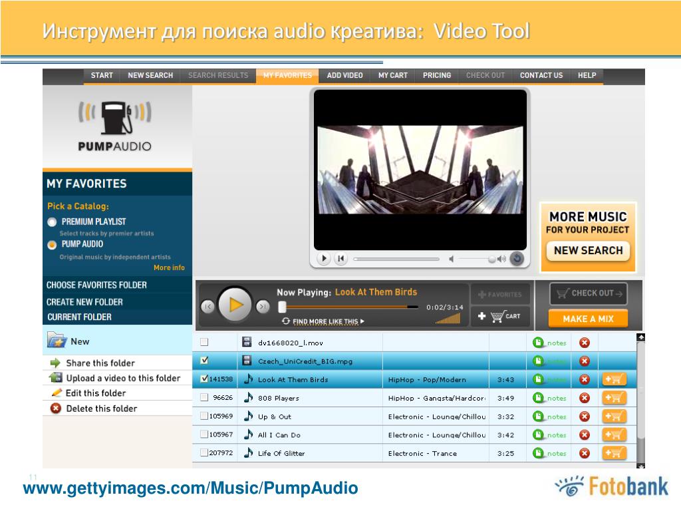The width and height of the screenshot is (681, 511).
Task: Open the More info link
Action: click(x=169, y=267)
